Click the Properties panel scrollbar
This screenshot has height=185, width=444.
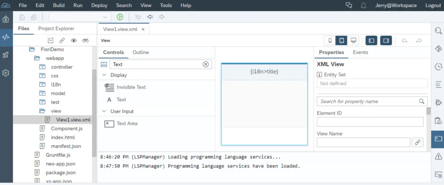click(x=428, y=111)
